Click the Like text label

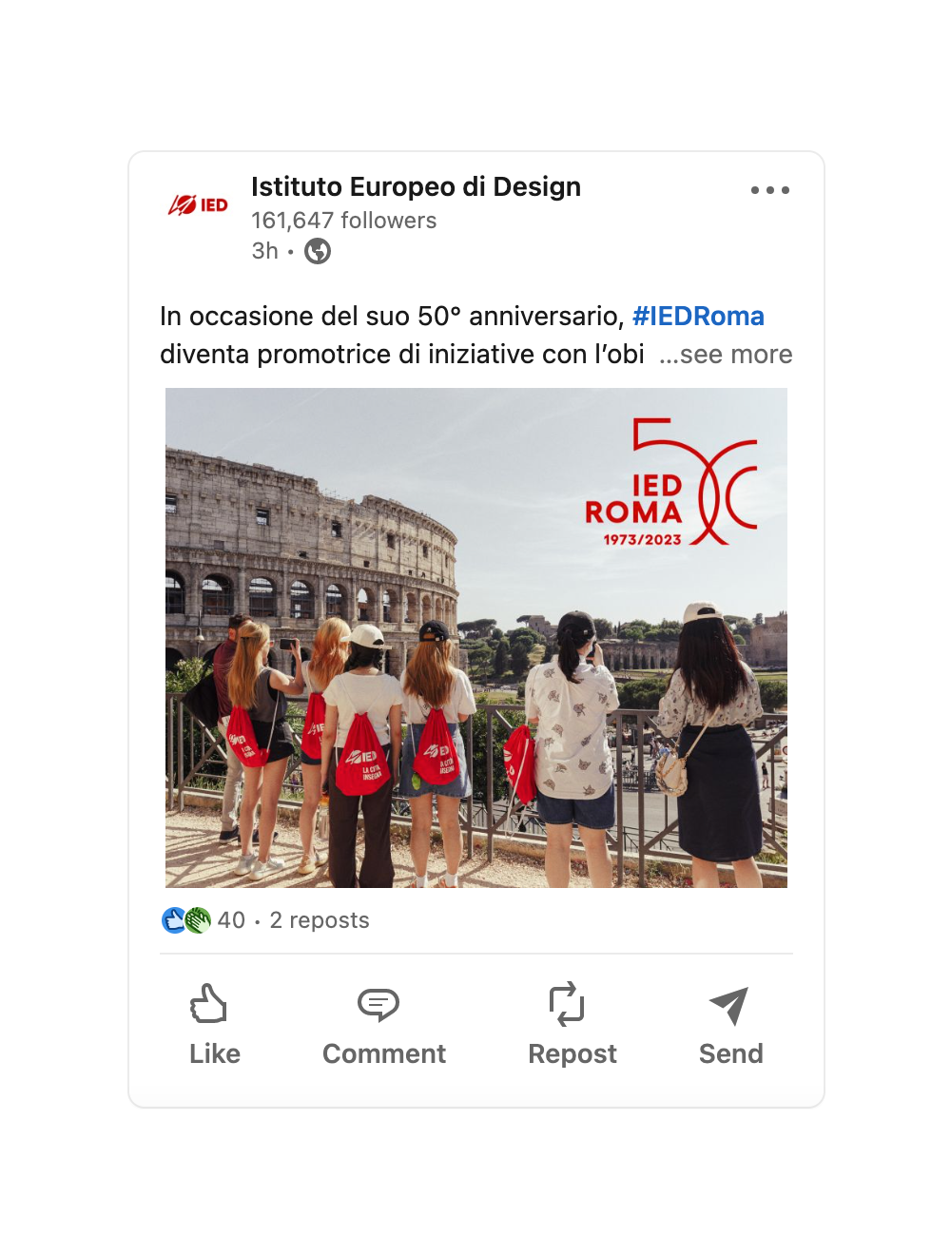215,1053
